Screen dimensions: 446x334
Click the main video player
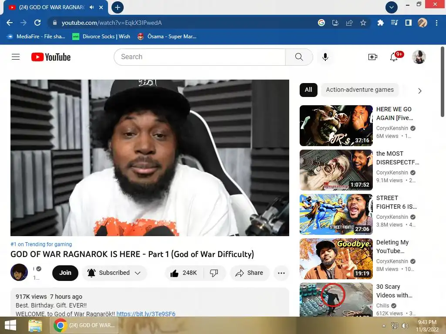[150, 157]
